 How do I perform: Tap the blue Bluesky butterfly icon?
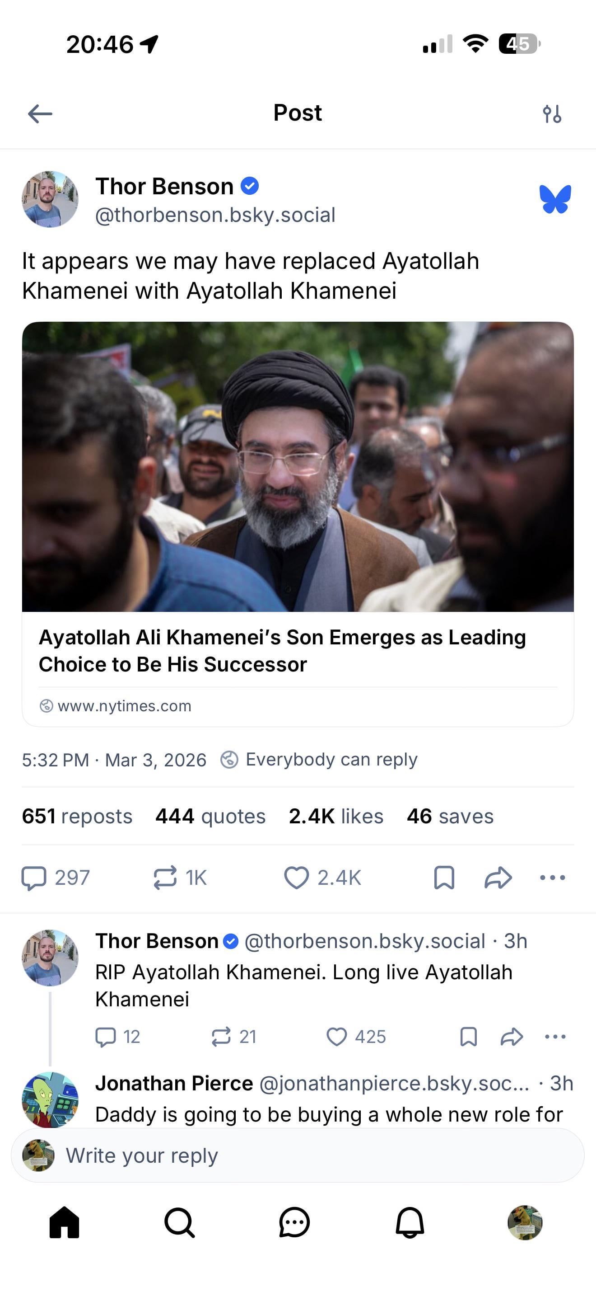point(555,199)
